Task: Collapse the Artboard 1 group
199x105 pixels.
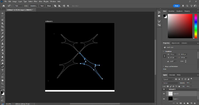Action: coord(167,89)
